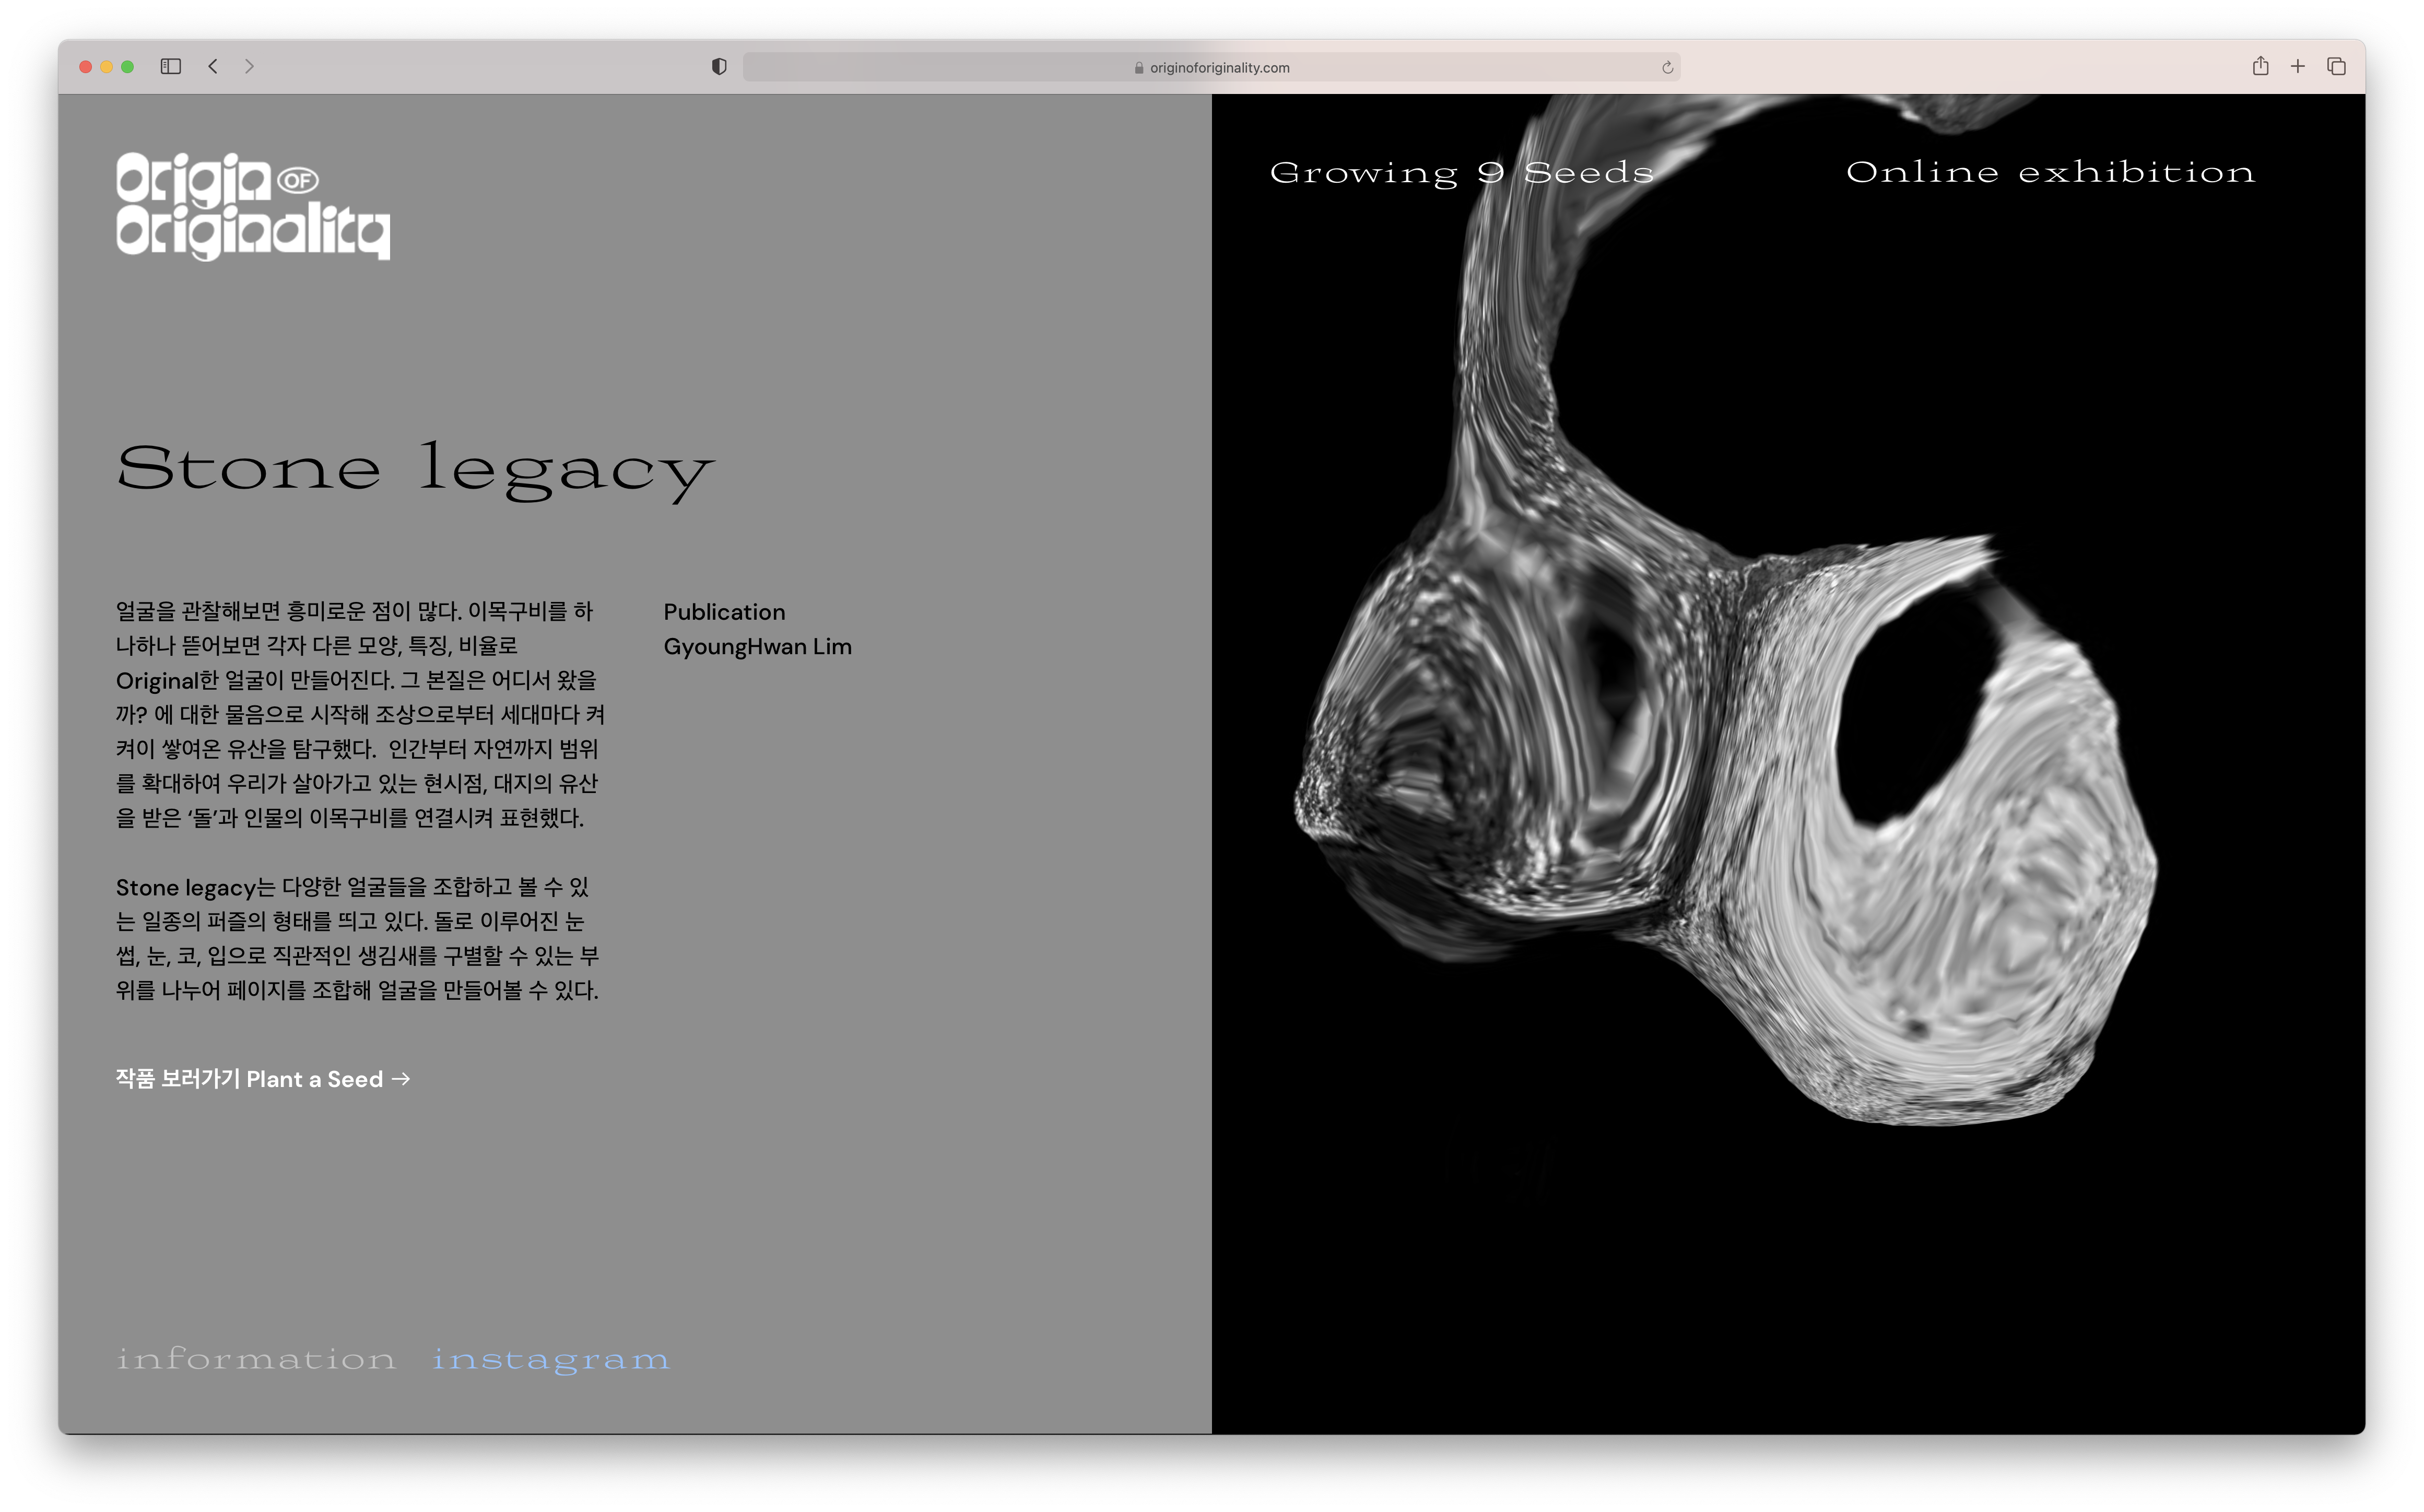The height and width of the screenshot is (1512, 2424).
Task: Reload the page with the refresh icon
Action: click(1667, 67)
